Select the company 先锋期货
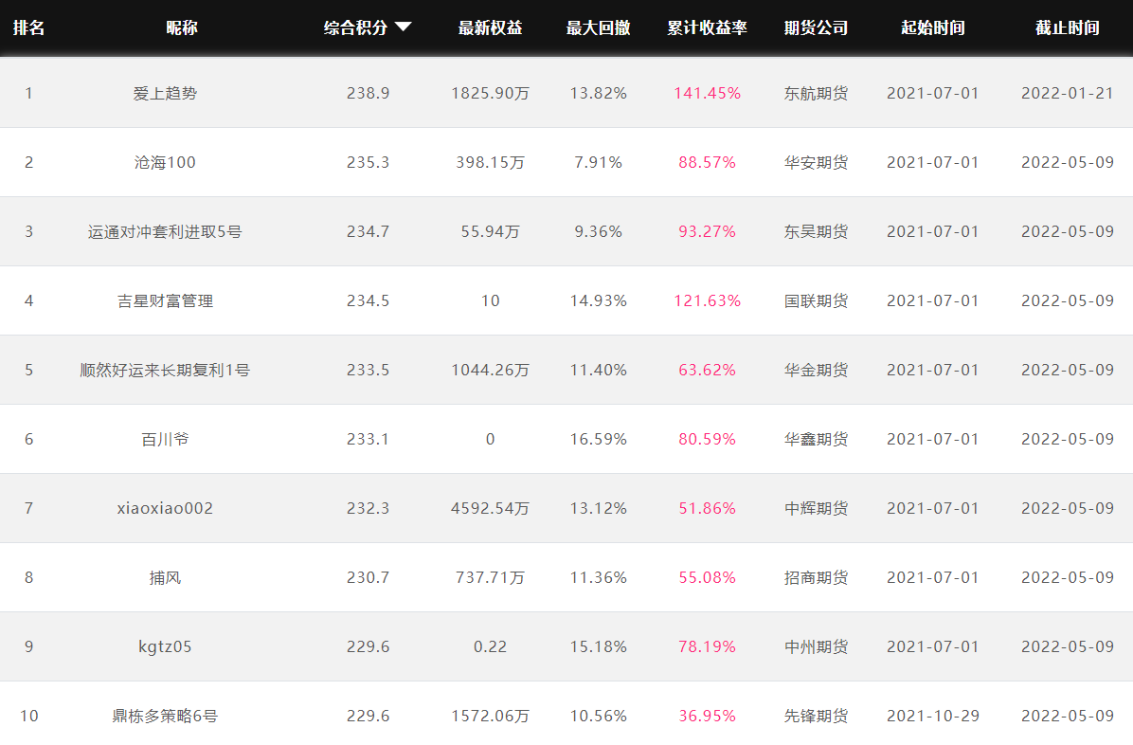The width and height of the screenshot is (1133, 745). click(x=816, y=716)
